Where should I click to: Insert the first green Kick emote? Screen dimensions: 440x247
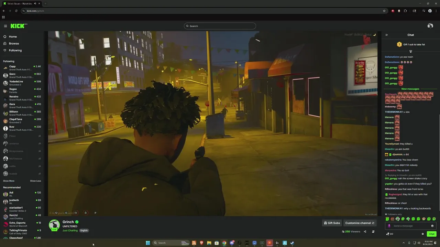(387, 219)
